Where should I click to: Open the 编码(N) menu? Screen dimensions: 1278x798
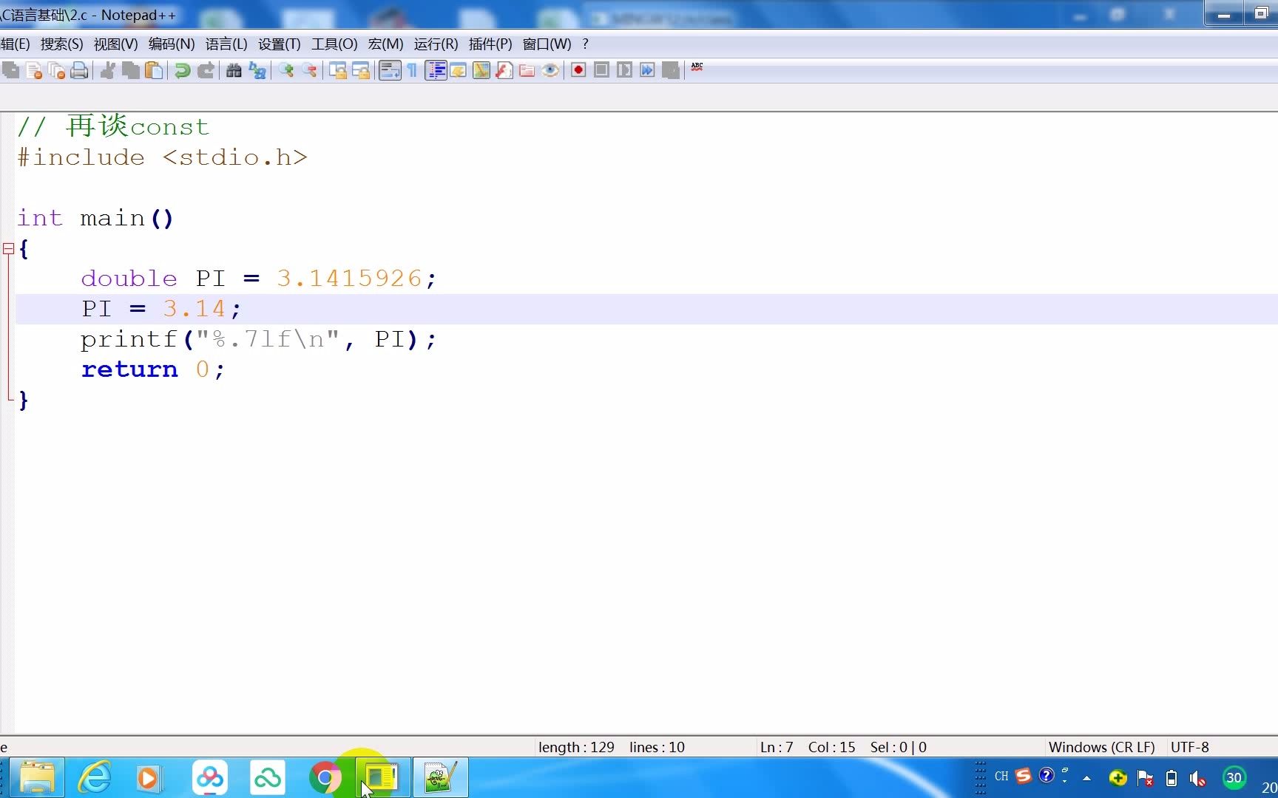[x=172, y=44]
